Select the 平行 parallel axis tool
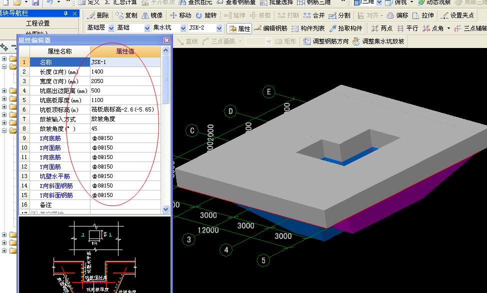The width and height of the screenshot is (487, 293). click(407, 28)
